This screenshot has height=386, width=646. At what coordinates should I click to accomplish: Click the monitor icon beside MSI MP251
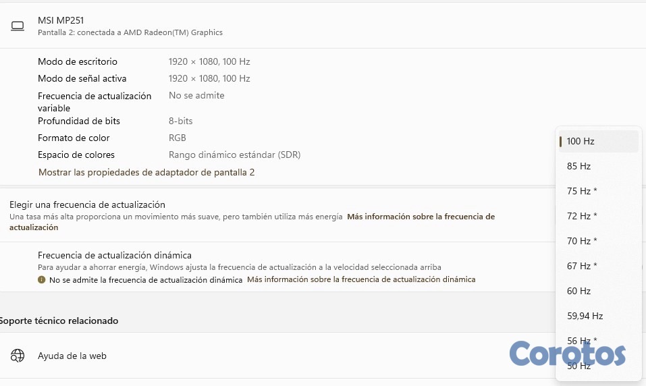pyautogui.click(x=18, y=26)
